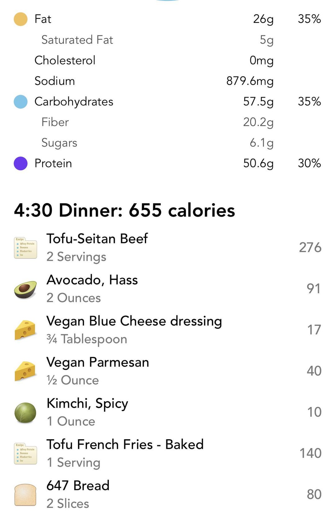This screenshot has width=335, height=525.
Task: Select the purple Protein color dot
Action: 21,164
